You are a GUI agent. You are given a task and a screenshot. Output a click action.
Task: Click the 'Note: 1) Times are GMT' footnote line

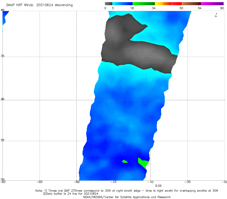[126, 191]
